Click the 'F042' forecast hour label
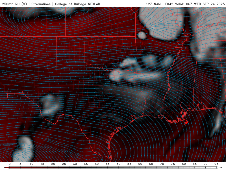The width and height of the screenshot is (226, 169). click(x=169, y=4)
